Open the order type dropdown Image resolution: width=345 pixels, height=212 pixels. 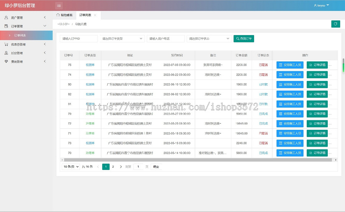click(x=122, y=39)
